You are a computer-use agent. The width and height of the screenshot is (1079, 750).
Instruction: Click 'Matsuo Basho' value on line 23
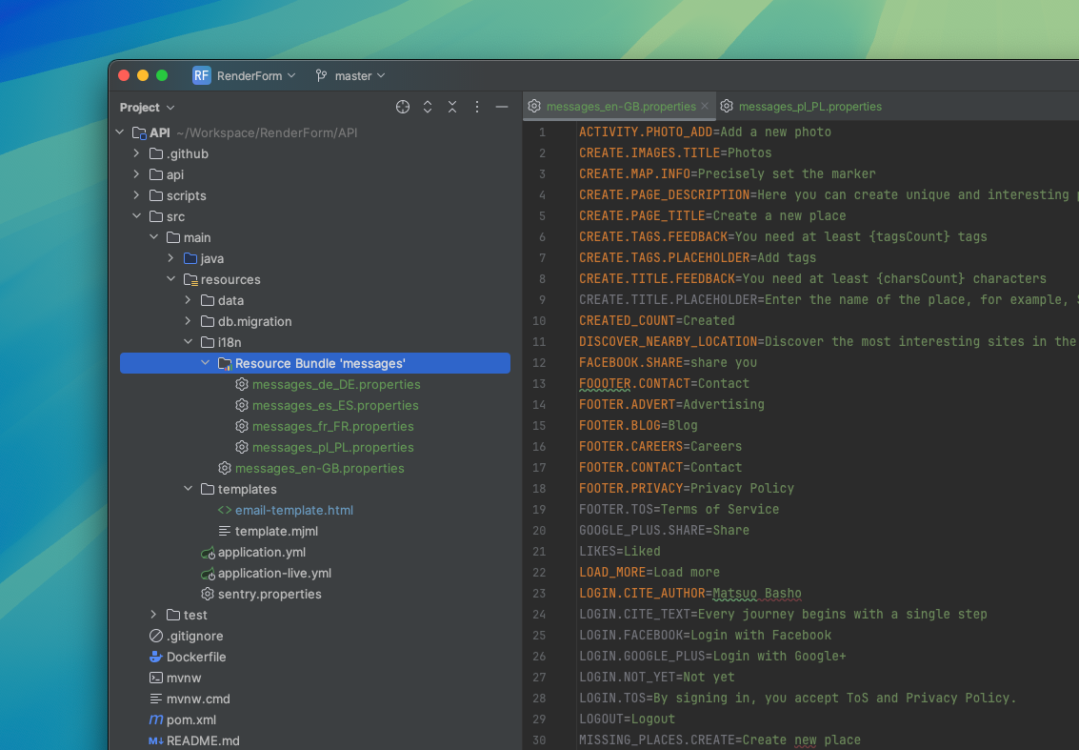pyautogui.click(x=757, y=593)
